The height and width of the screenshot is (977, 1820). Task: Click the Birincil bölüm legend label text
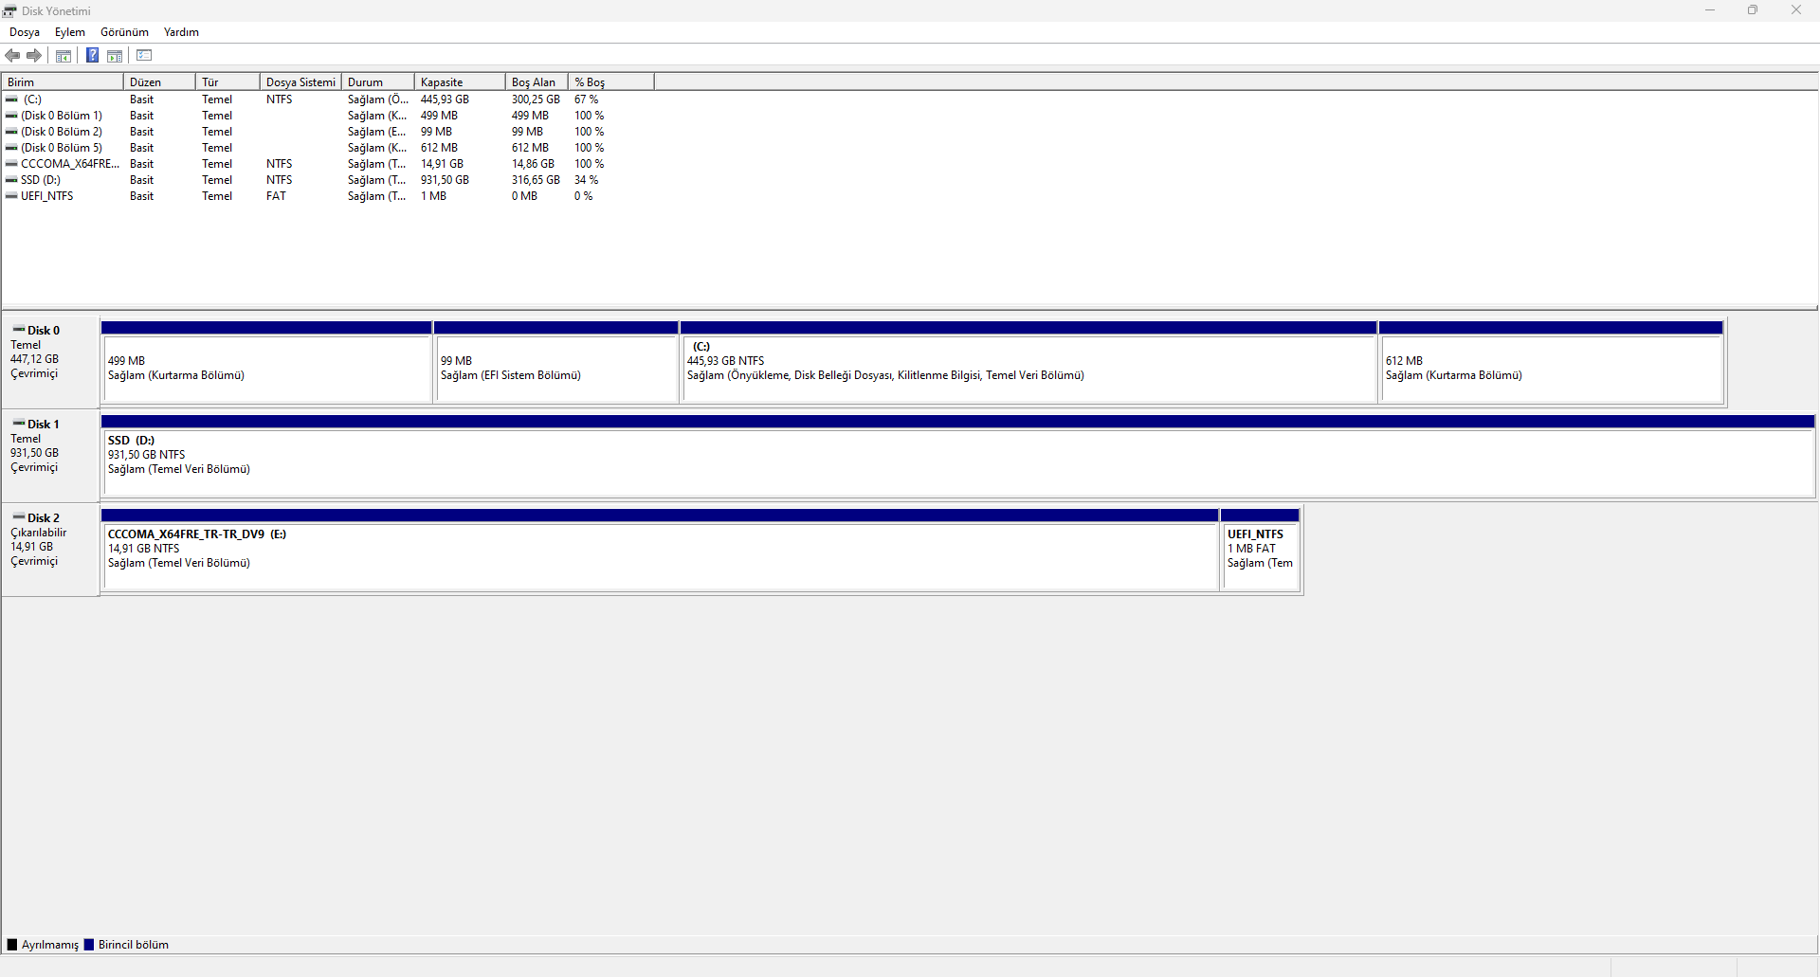(134, 945)
